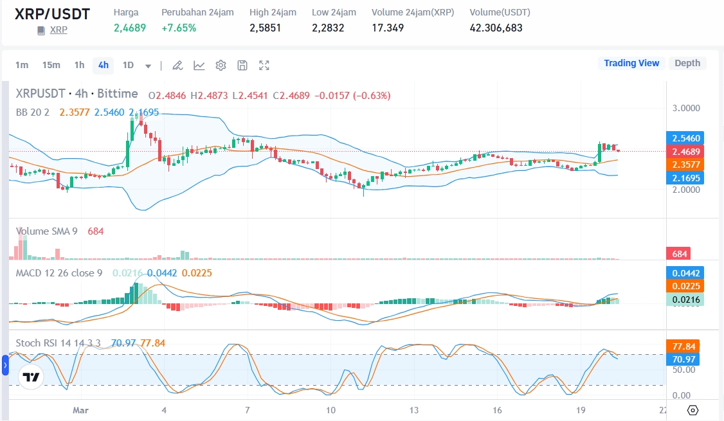
Task: Click the +7.65% change value
Action: tap(179, 28)
